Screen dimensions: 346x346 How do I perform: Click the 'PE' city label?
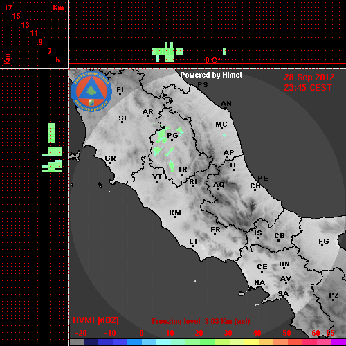click(x=263, y=179)
